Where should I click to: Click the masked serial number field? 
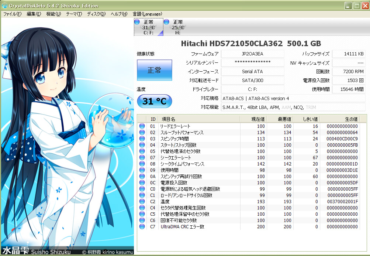tap(252, 63)
